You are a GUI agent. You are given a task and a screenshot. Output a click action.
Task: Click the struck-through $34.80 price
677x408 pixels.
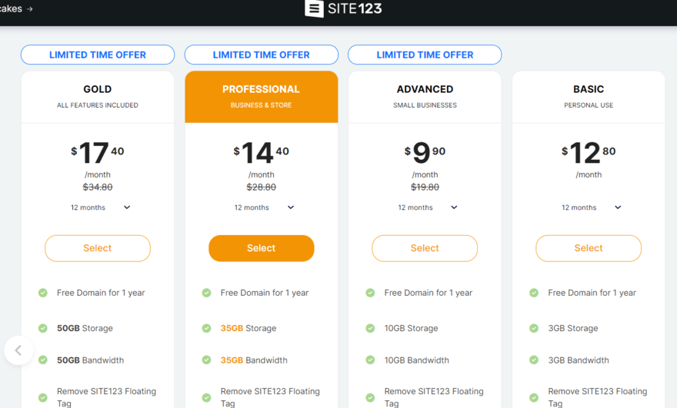coord(98,187)
